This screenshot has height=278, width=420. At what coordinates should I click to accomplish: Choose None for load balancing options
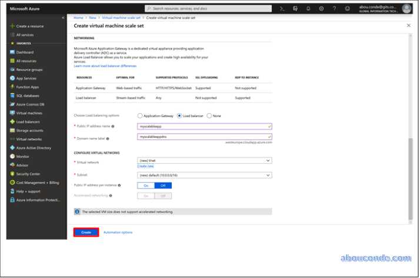(209, 115)
